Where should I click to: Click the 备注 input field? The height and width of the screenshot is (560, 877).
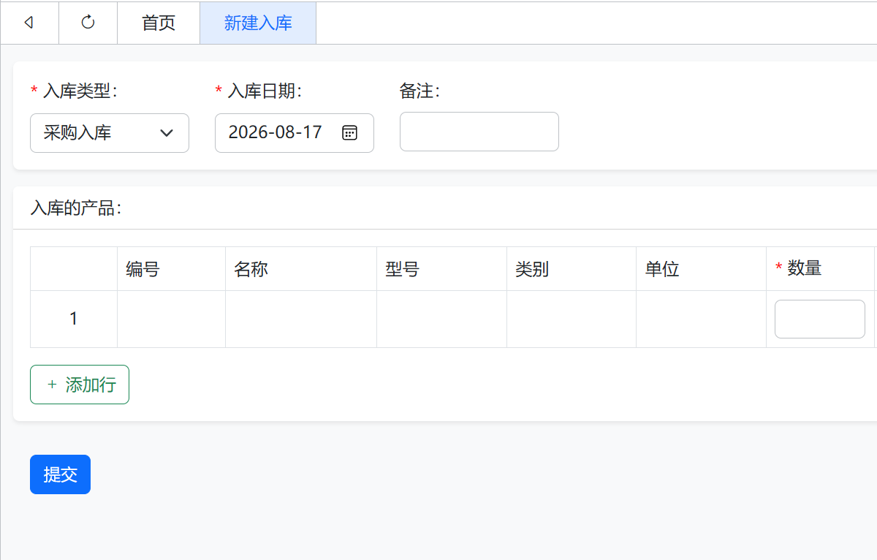point(479,132)
